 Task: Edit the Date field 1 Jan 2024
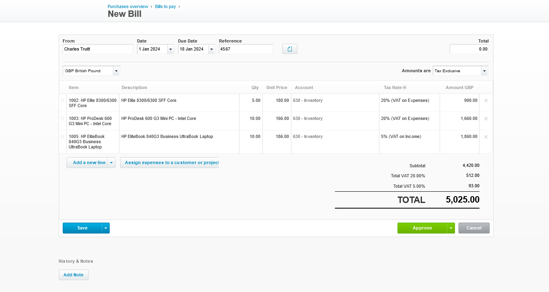click(x=152, y=49)
